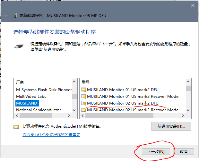Click the signed-driver icon for Monitor 01 US mark2 DFU
This screenshot has width=199, height=161.
click(84, 90)
